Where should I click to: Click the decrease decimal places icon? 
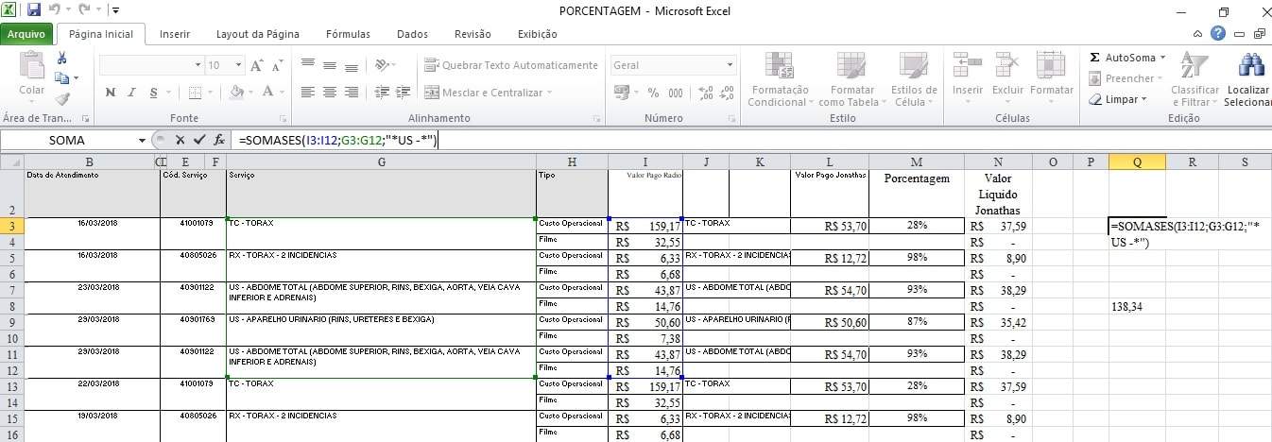(x=728, y=93)
